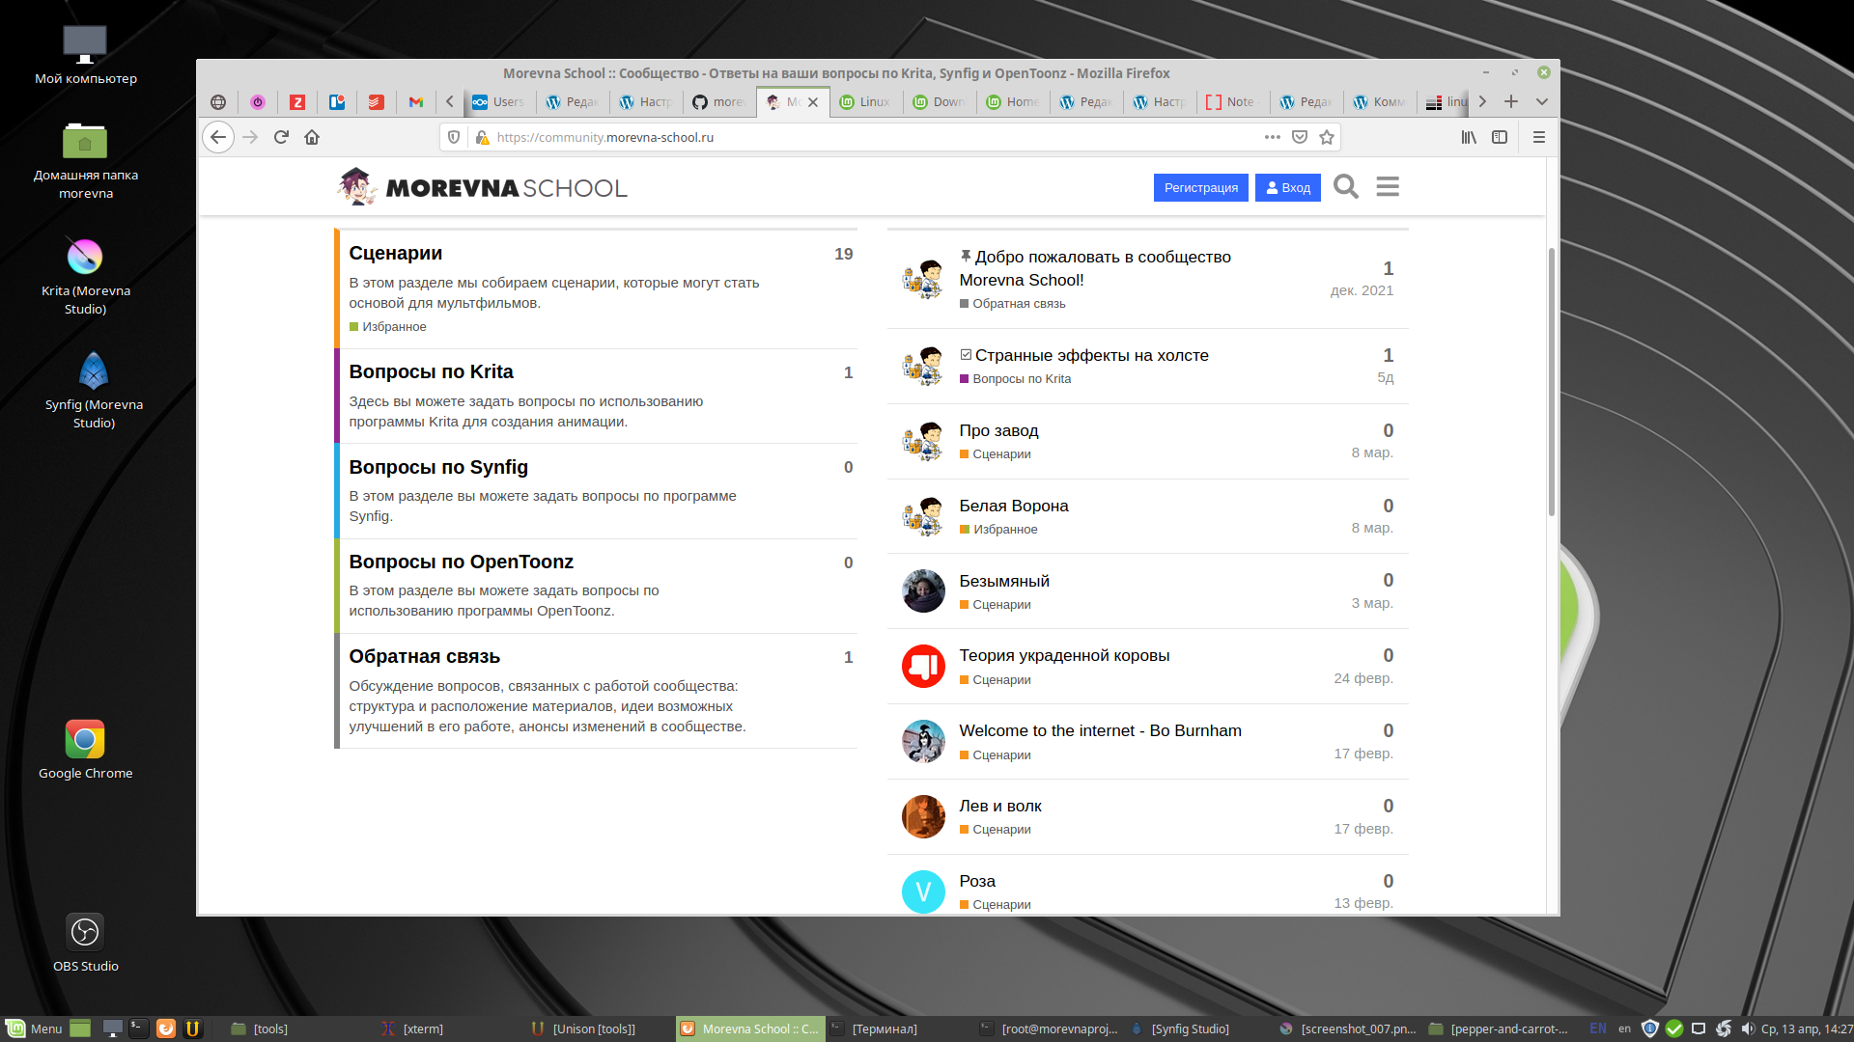The height and width of the screenshot is (1042, 1854).
Task: Open the red Z pinned tab
Action: (297, 101)
